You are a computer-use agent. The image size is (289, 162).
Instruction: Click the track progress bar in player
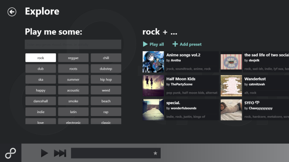(x=116, y=153)
